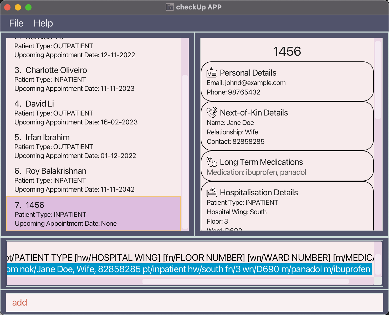Click the command input field containing add
Viewport: 389px width, 315px height.
pos(194,302)
